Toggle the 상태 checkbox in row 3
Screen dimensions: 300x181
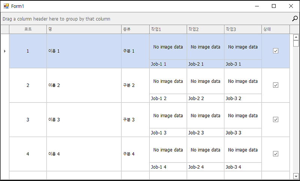click(x=276, y=120)
